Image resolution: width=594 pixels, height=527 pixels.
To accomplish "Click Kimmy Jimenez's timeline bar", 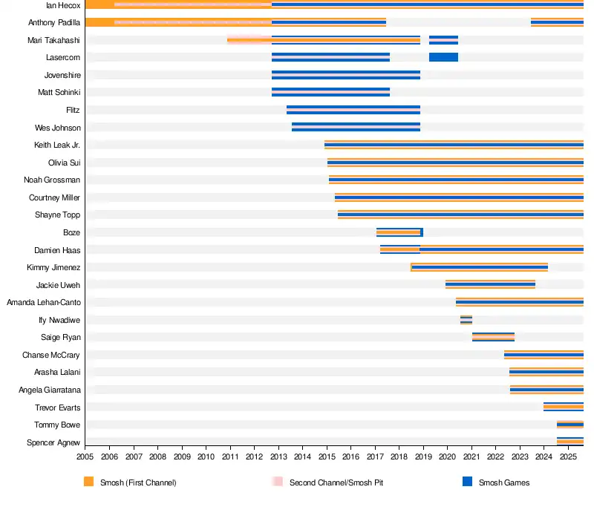I will pos(479,267).
